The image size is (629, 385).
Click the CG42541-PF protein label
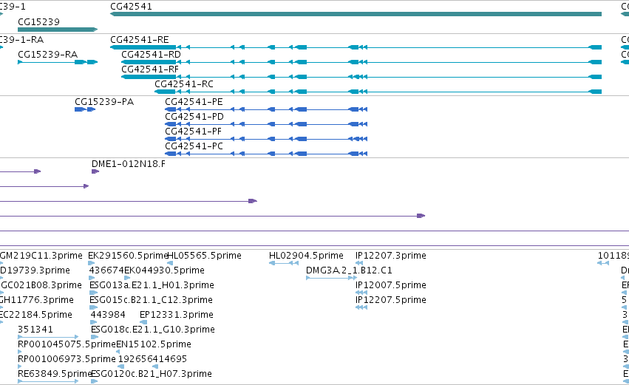[194, 132]
